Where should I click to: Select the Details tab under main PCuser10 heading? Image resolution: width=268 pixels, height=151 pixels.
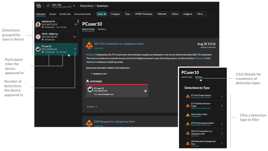(102, 29)
